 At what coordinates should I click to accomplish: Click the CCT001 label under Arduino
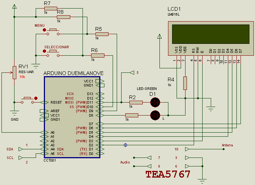(x=50, y=160)
